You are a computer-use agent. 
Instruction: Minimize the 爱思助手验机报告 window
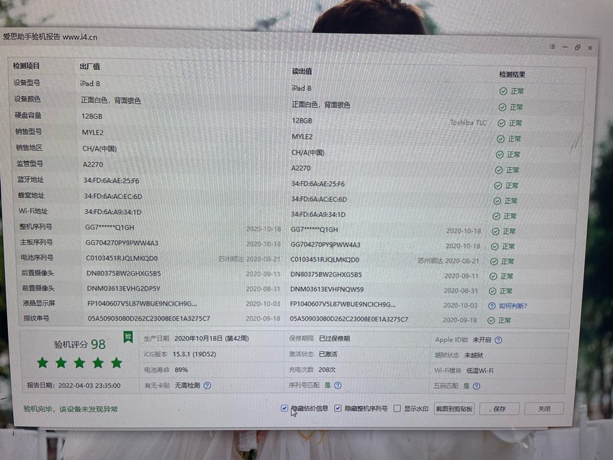pos(565,47)
